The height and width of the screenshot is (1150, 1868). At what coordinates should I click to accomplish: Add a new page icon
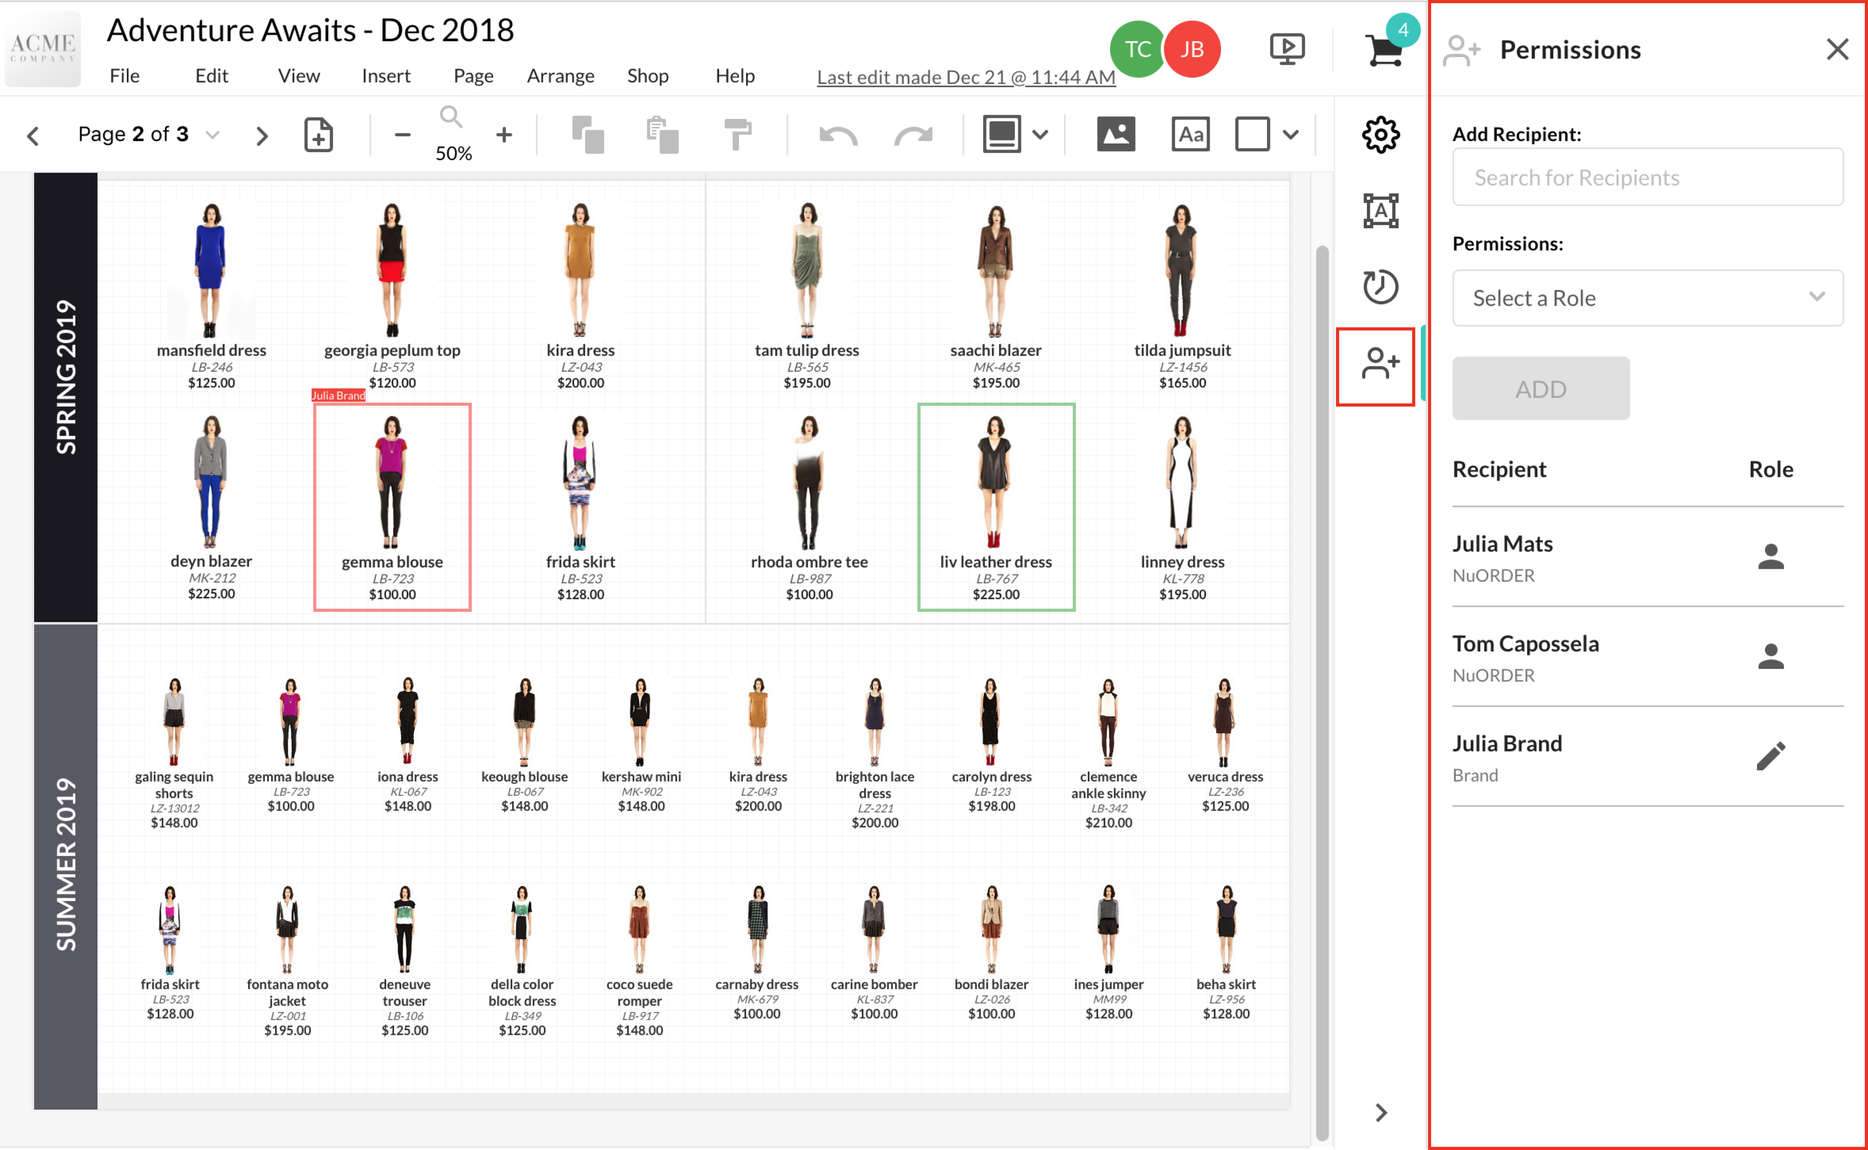coord(318,136)
